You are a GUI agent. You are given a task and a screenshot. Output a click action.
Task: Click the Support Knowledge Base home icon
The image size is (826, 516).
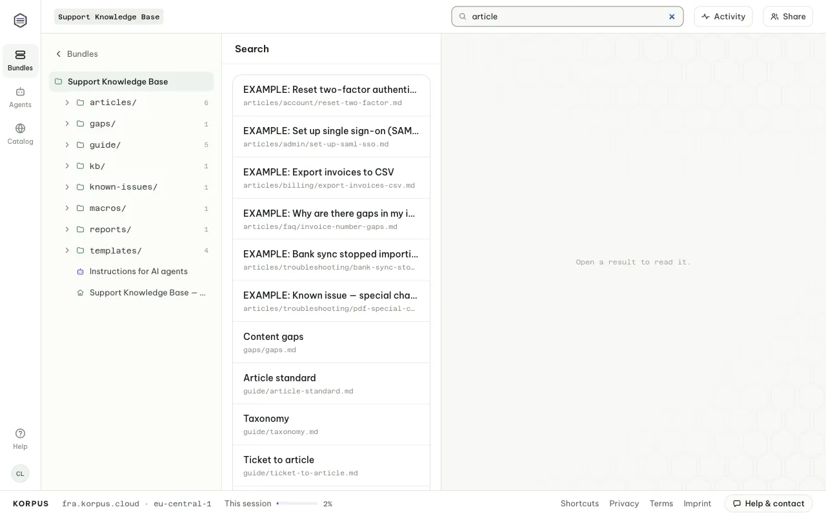[81, 293]
